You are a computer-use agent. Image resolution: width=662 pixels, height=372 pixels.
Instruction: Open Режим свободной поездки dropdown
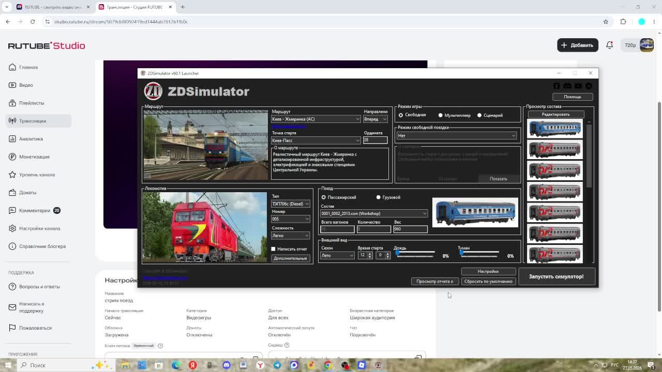457,136
